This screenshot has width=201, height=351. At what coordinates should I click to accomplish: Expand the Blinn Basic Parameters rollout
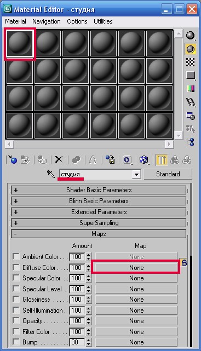click(x=99, y=201)
